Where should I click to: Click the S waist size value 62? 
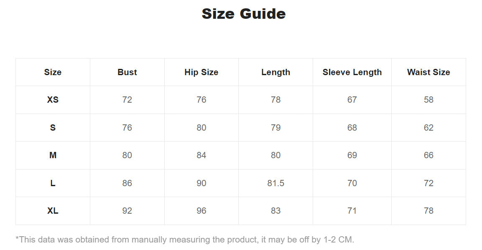pos(428,128)
